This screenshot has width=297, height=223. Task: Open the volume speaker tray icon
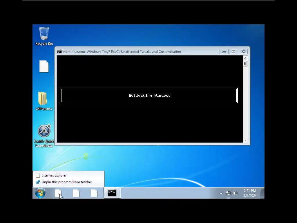tap(235, 193)
